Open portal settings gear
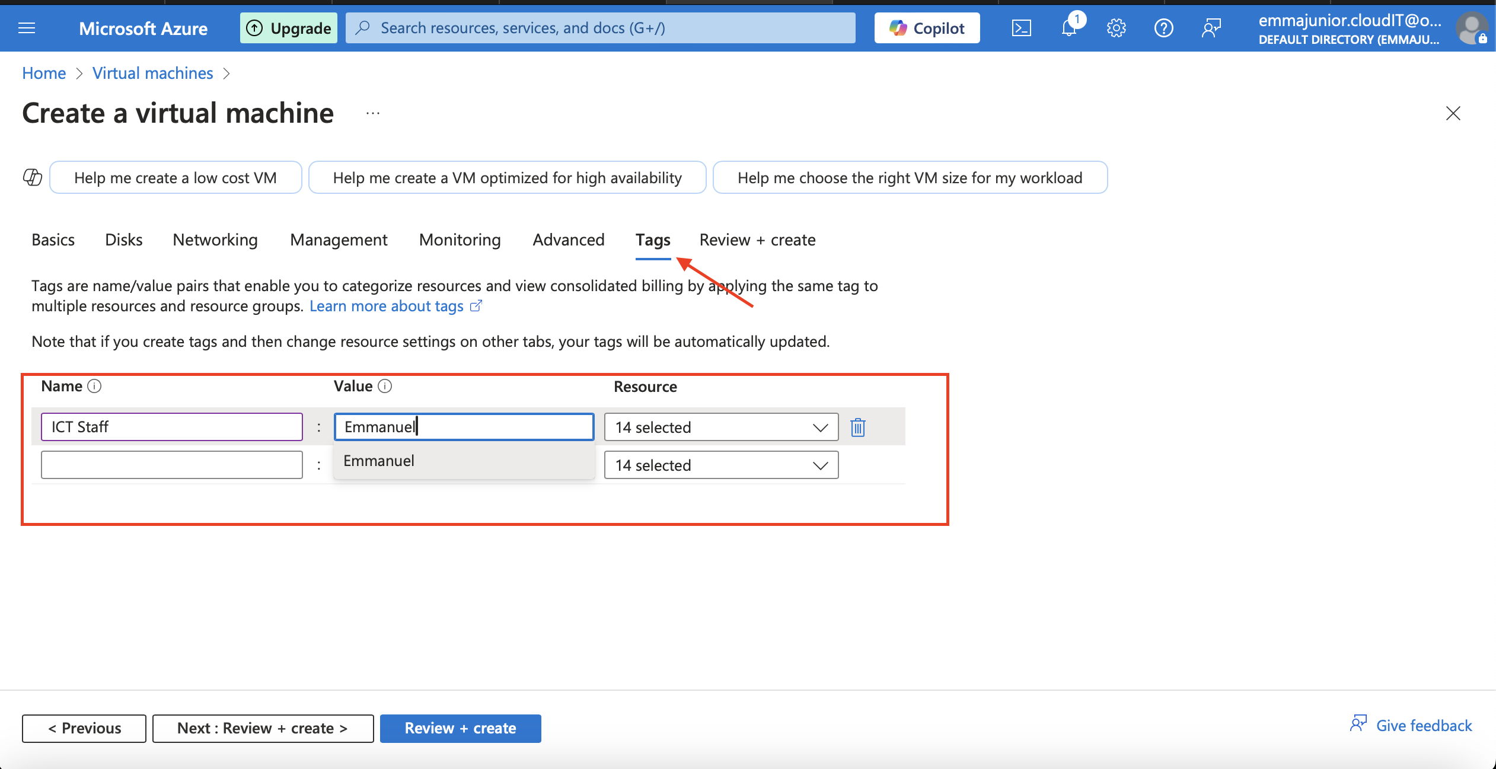The height and width of the screenshot is (769, 1496). (x=1116, y=28)
